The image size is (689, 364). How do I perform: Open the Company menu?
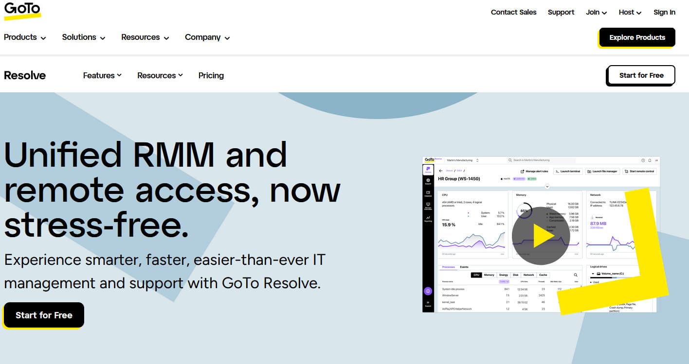(207, 37)
